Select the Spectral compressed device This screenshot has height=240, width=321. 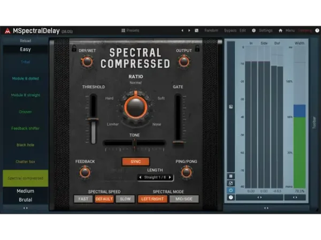tap(25, 178)
